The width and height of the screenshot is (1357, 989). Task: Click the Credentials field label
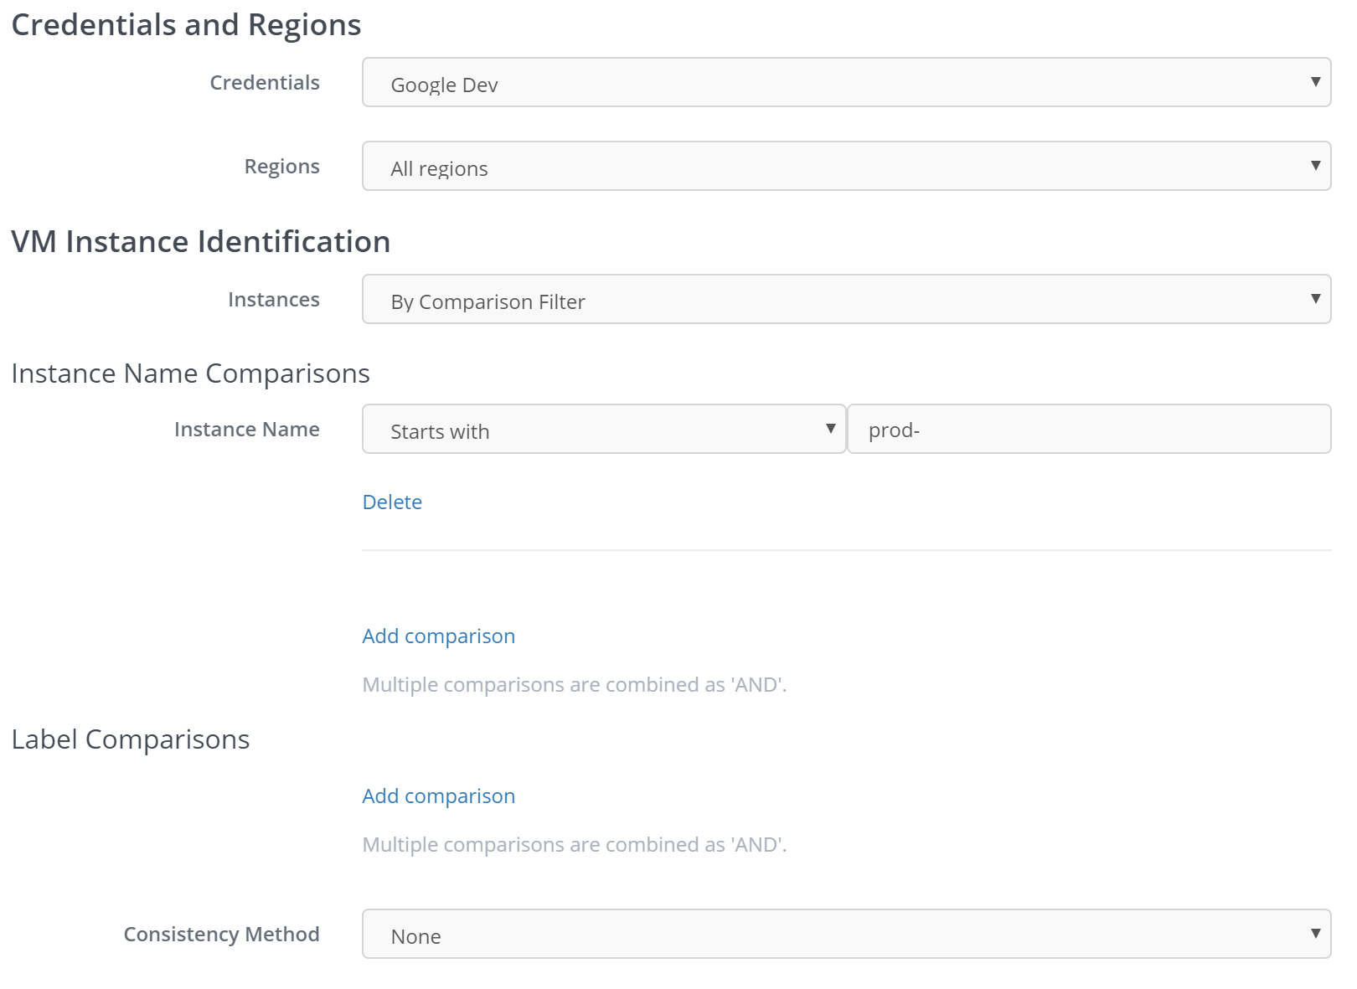pos(265,83)
